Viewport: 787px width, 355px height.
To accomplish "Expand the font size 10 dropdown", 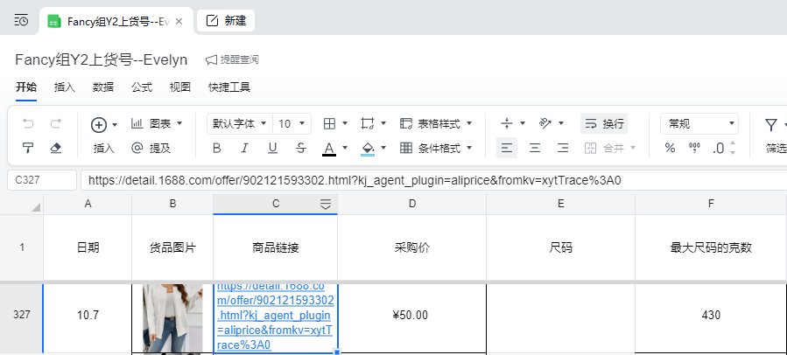I will (292, 124).
